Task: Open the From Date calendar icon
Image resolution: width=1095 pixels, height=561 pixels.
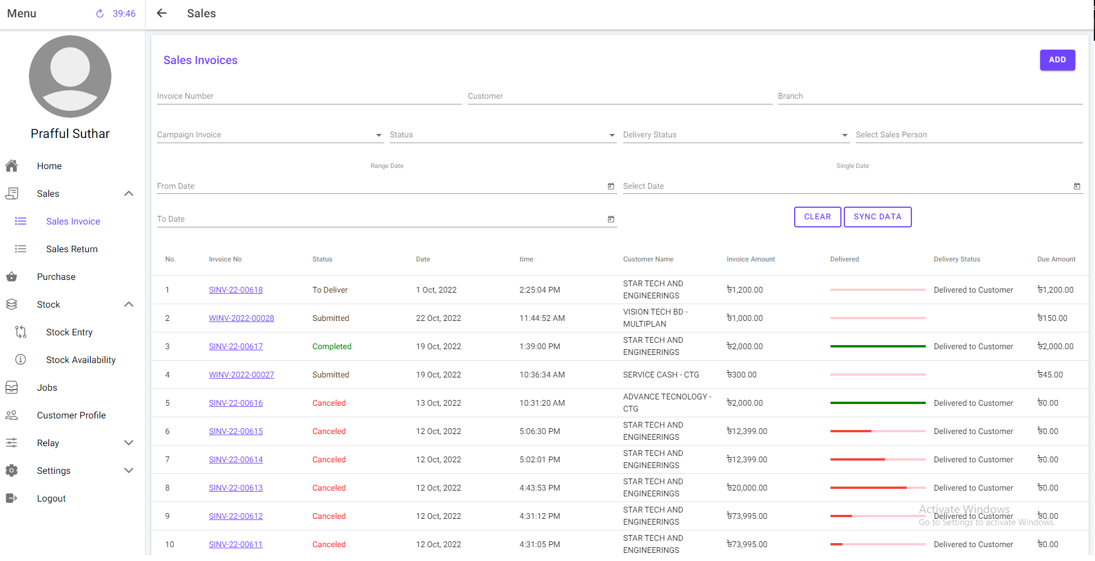Action: coord(611,186)
